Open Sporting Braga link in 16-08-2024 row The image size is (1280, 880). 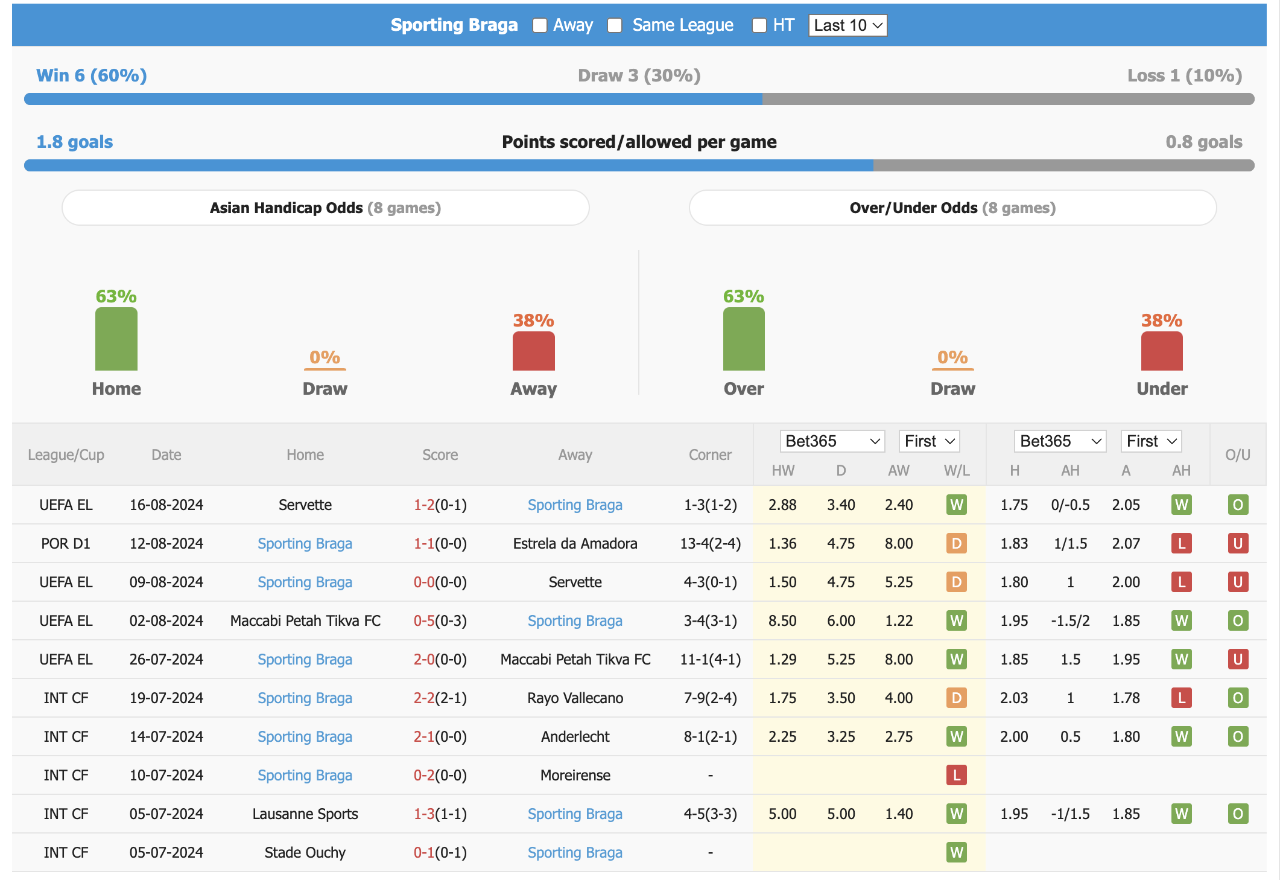[x=575, y=505]
